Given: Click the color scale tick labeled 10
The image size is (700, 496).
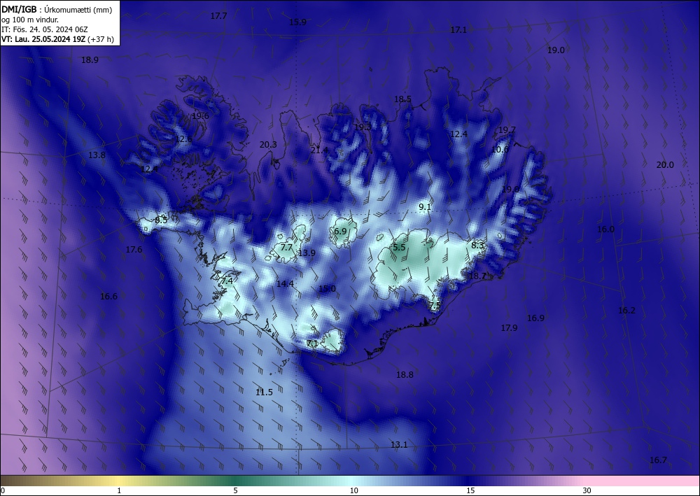Looking at the screenshot, I should pos(353,491).
